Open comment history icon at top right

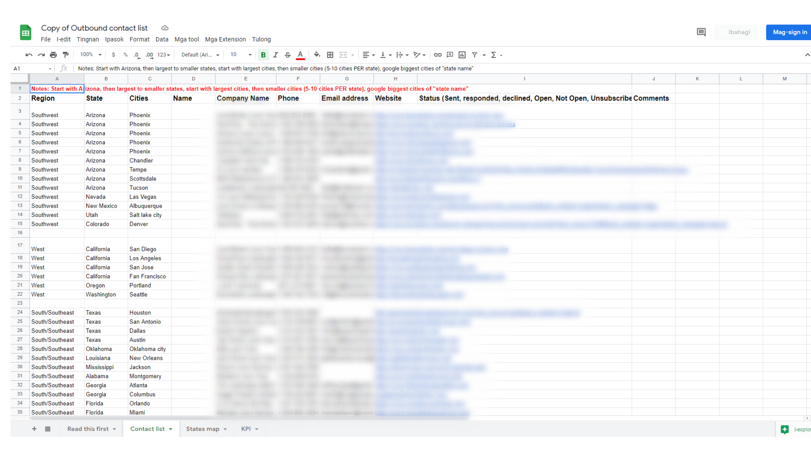[701, 32]
